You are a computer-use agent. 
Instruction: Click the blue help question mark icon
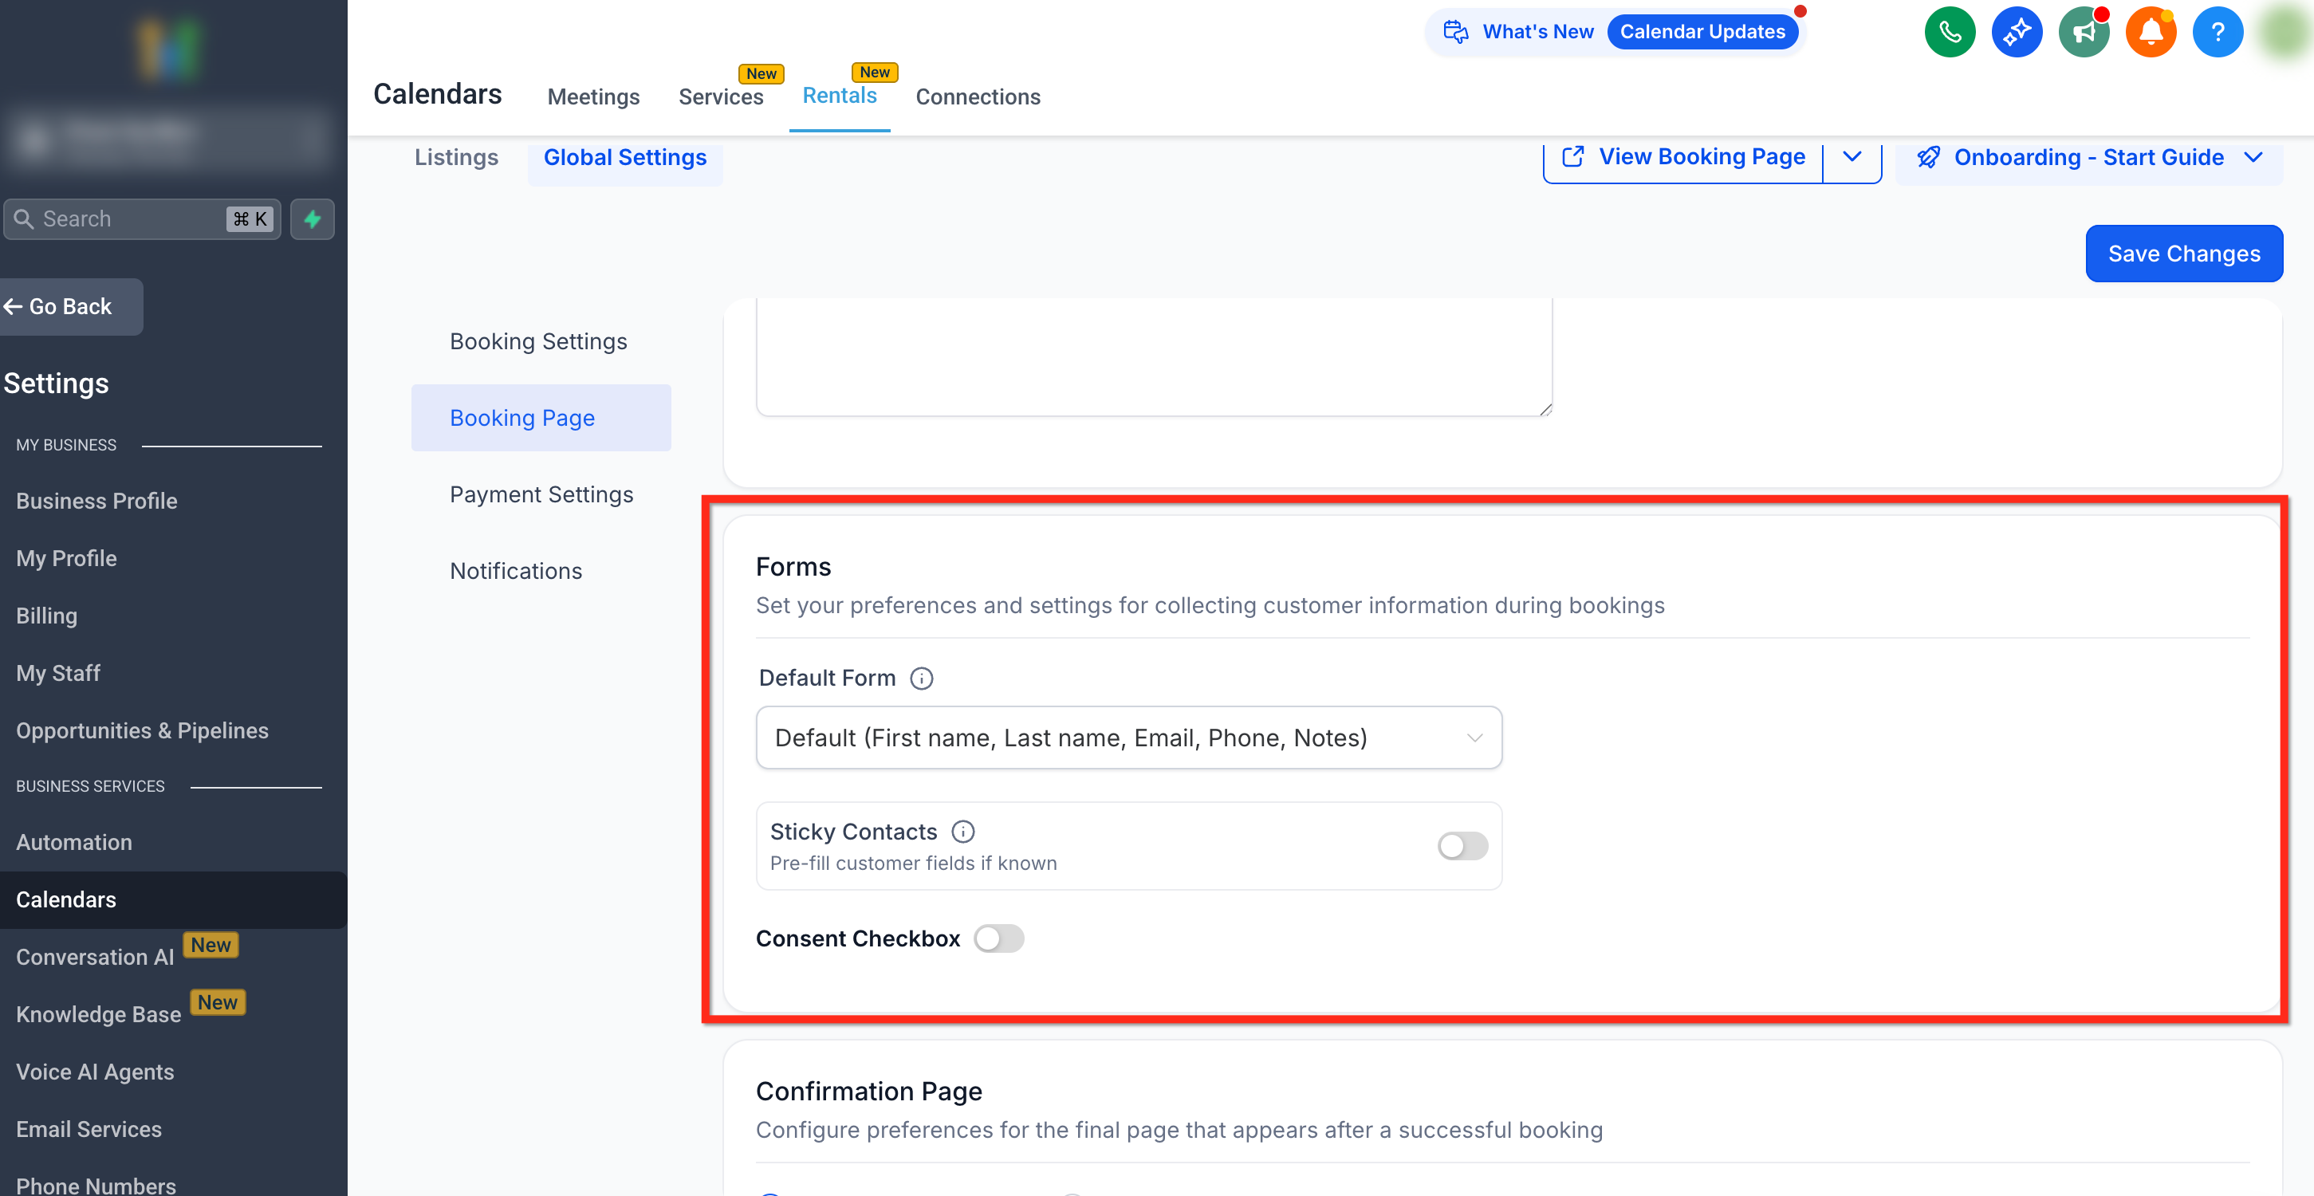2217,33
